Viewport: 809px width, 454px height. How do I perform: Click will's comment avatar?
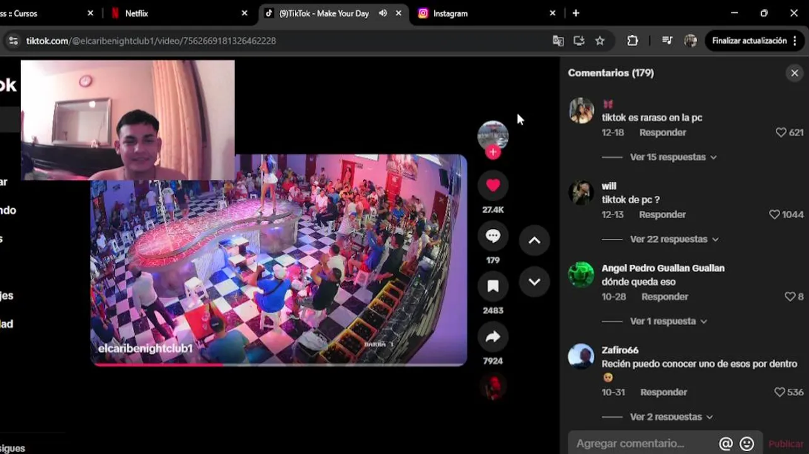pyautogui.click(x=581, y=192)
